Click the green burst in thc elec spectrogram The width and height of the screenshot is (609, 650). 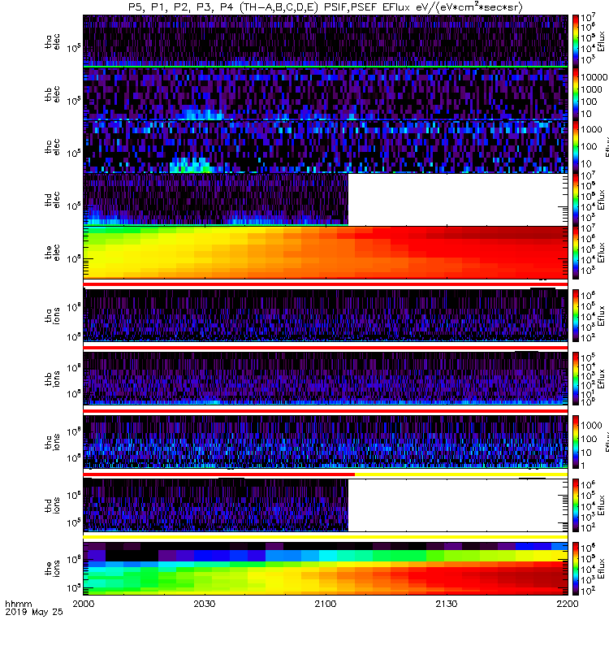[191, 166]
